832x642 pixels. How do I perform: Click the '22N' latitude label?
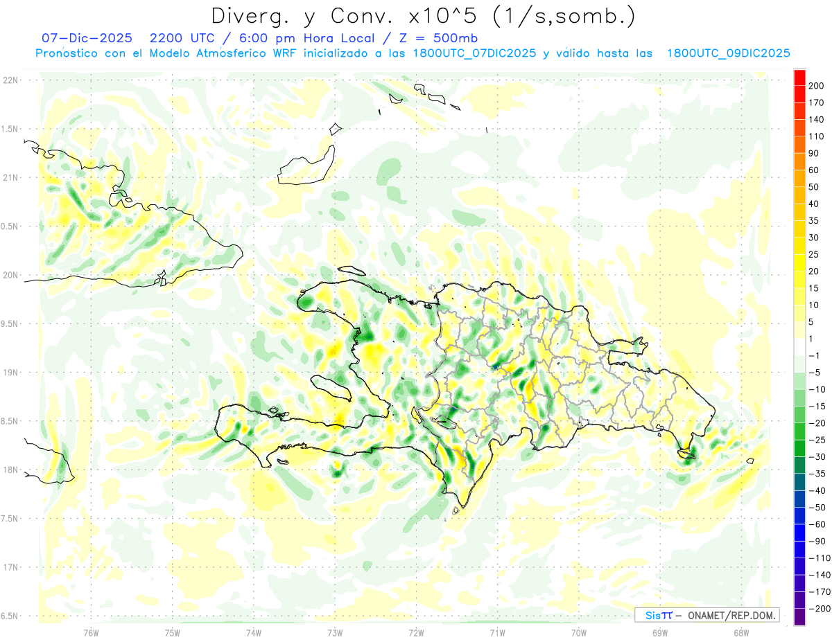click(10, 80)
